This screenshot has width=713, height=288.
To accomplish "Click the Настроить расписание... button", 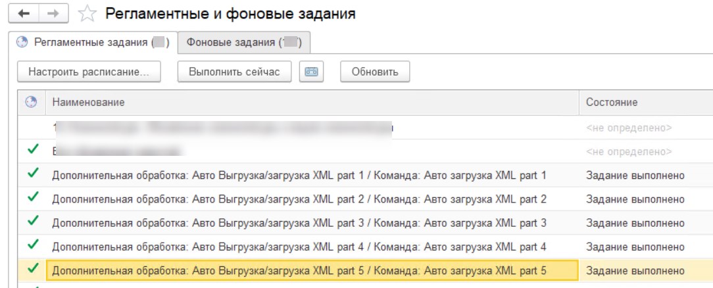I will tap(89, 72).
